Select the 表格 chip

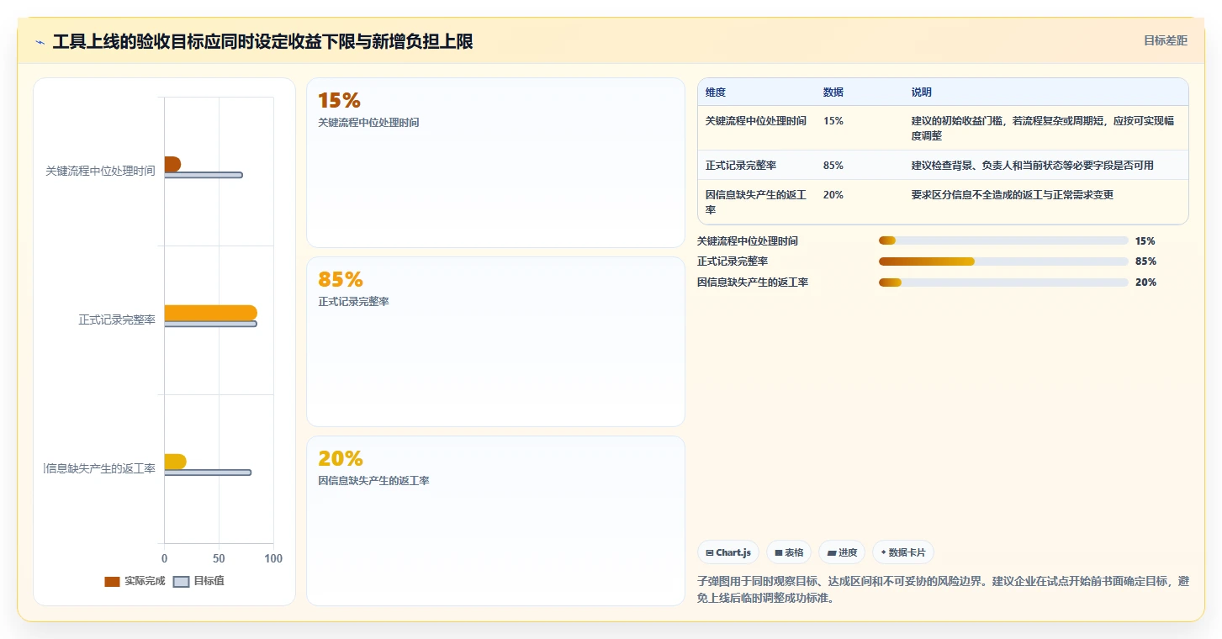pos(789,552)
